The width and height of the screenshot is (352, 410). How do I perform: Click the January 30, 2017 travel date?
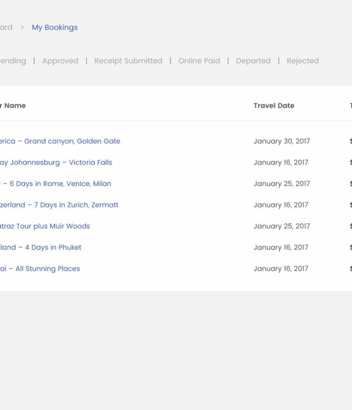pos(282,141)
